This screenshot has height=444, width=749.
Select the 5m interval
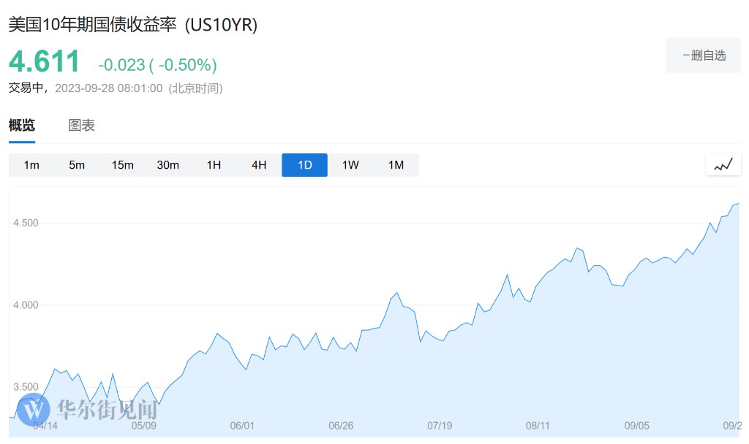point(77,165)
